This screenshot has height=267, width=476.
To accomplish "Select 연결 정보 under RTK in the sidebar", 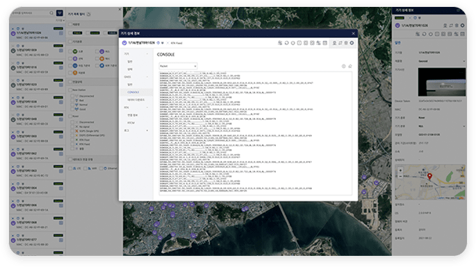I will point(132,115).
